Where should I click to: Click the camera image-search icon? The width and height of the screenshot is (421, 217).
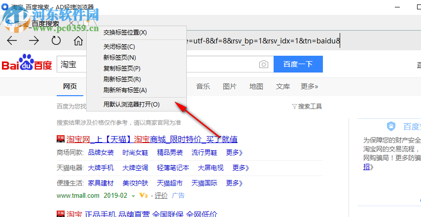click(x=264, y=65)
